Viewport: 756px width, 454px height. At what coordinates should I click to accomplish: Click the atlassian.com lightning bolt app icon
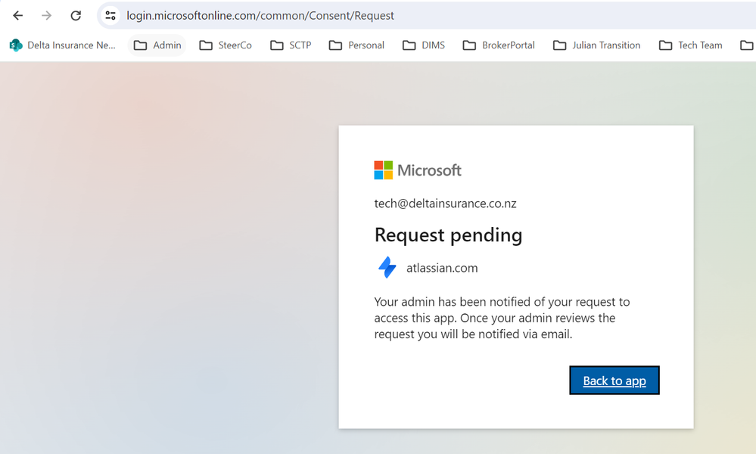pos(387,268)
